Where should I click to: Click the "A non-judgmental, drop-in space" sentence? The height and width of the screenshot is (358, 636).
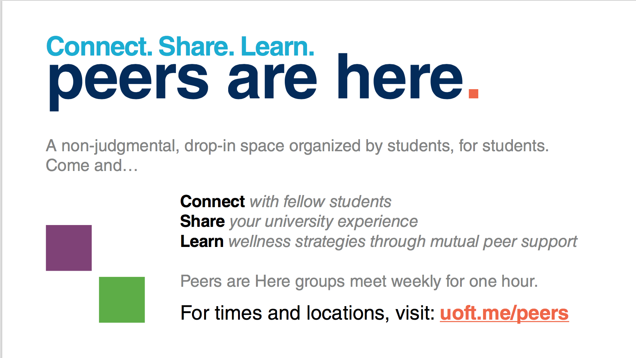[x=297, y=146]
